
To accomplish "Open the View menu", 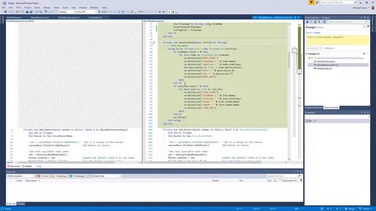I will tap(18, 8).
